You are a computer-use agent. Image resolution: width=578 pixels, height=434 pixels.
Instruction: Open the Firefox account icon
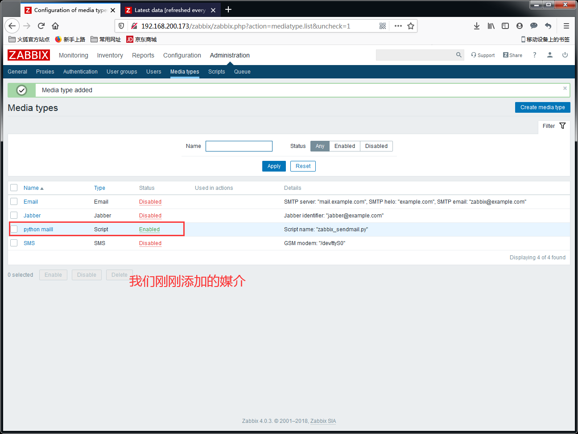click(x=520, y=26)
